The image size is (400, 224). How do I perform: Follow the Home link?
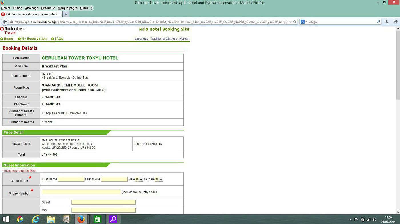click(x=9, y=39)
